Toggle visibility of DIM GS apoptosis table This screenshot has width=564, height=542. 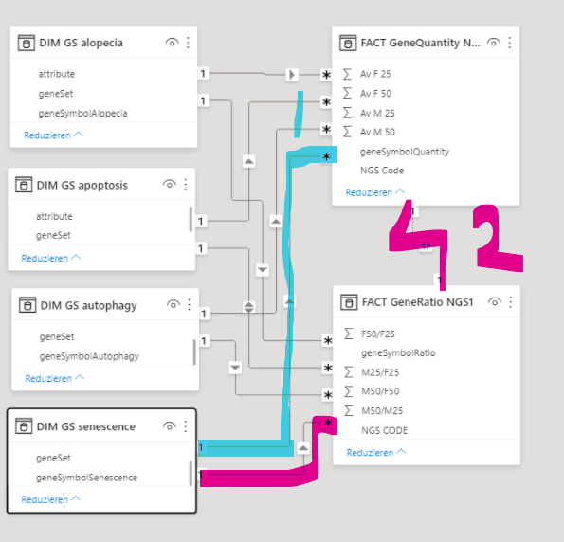[x=170, y=184]
